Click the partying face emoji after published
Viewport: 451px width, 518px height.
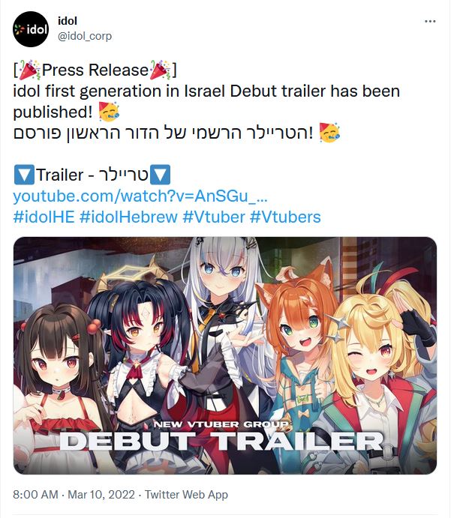(109, 112)
